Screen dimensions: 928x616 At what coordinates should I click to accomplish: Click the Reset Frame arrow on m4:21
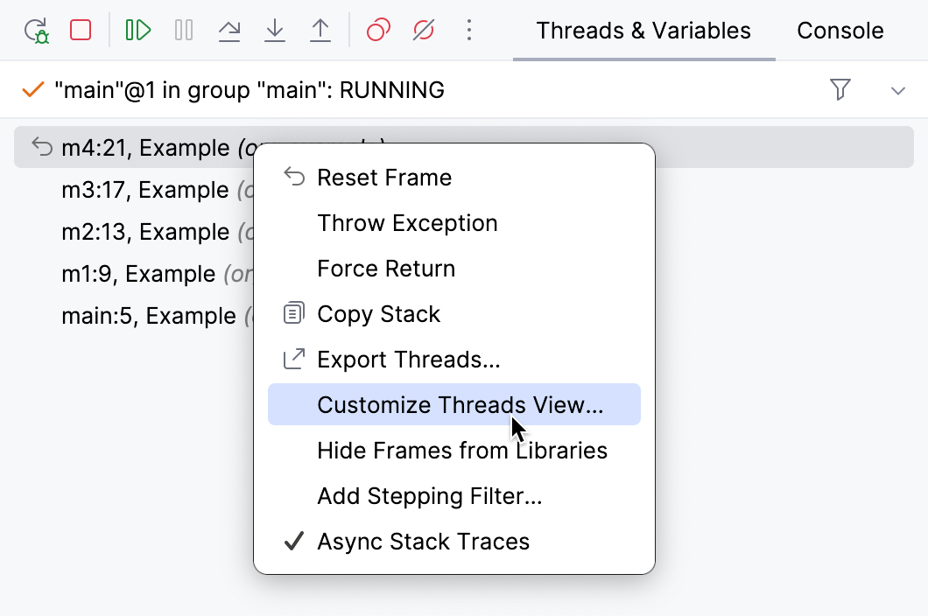coord(40,147)
